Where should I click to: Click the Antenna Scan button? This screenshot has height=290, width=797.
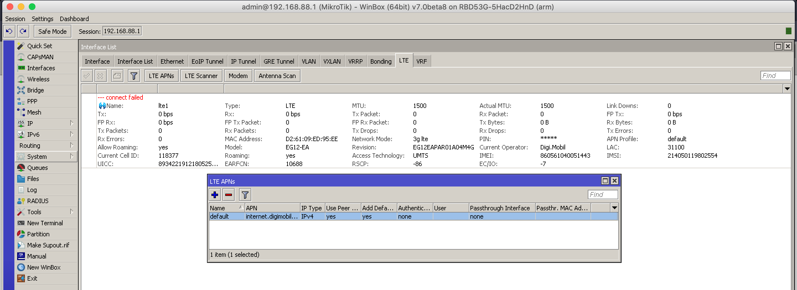point(277,76)
